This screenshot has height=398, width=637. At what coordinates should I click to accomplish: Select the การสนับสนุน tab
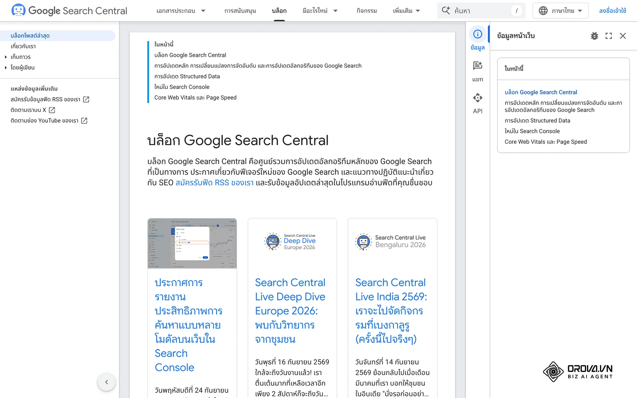tap(240, 11)
